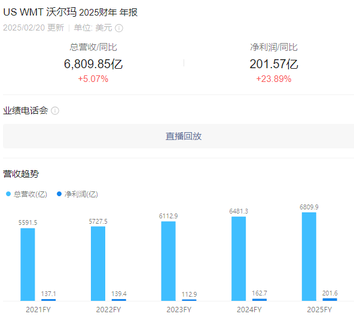The height and width of the screenshot is (320, 354).
Task: Open the 直播回放 replay button
Action: pyautogui.click(x=184, y=136)
